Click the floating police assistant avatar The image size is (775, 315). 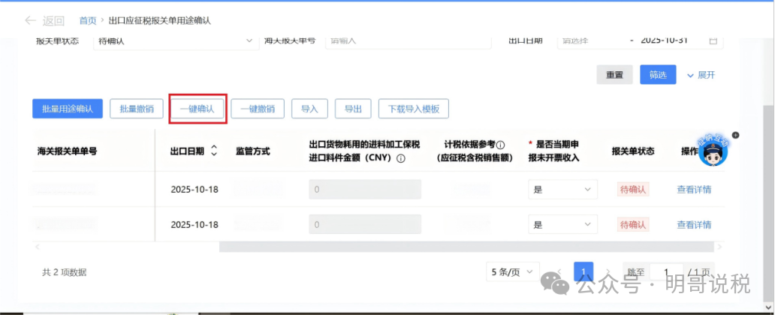[713, 153]
